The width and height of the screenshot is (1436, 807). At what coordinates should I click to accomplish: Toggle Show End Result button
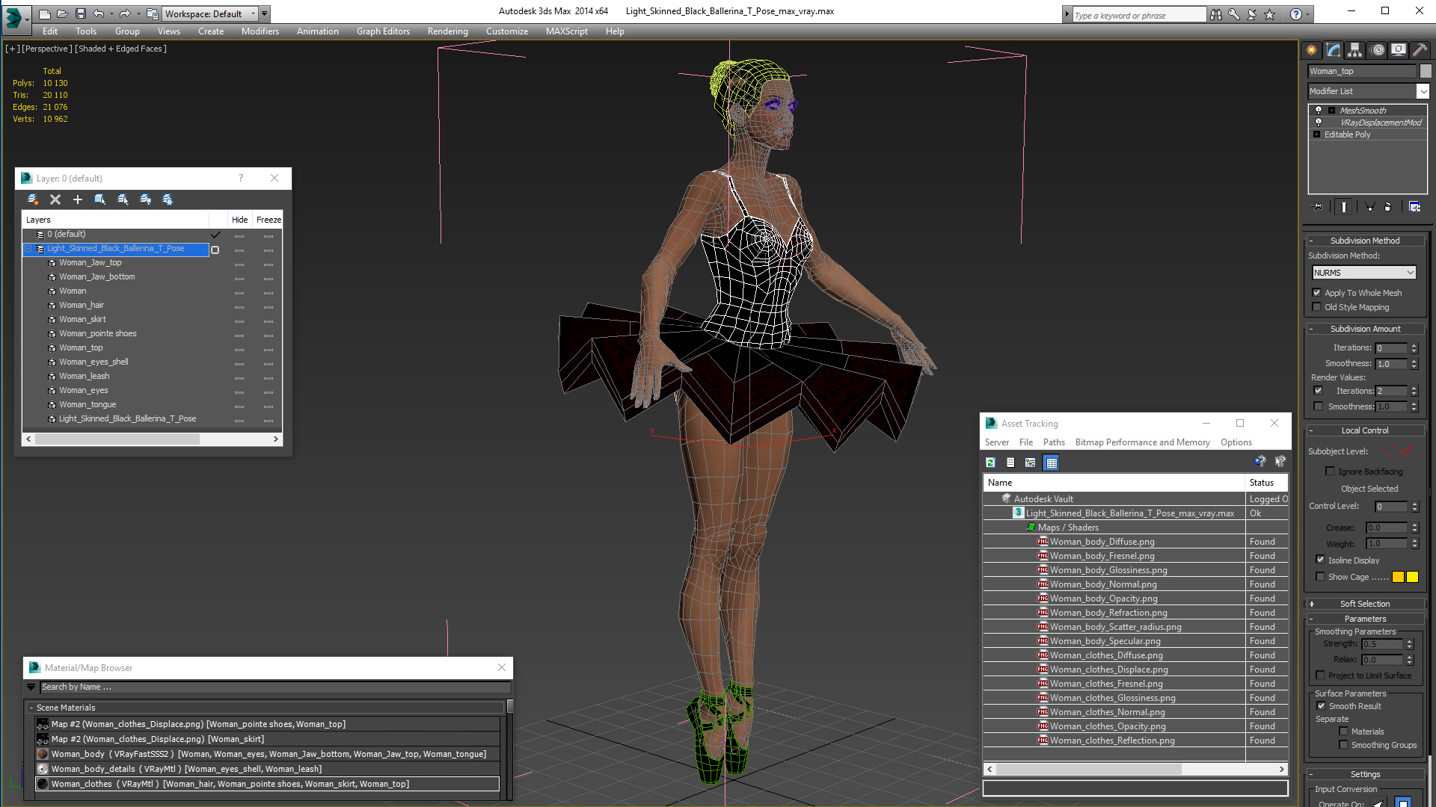pos(1344,207)
